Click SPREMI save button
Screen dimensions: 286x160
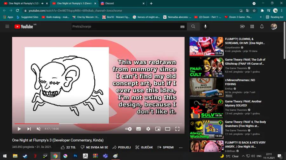coord(166,147)
